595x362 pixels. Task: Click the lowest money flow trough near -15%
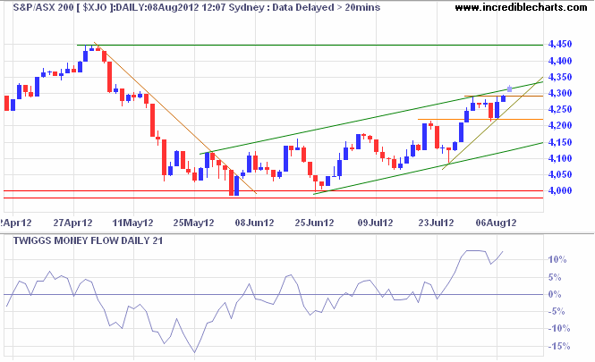[x=195, y=352]
